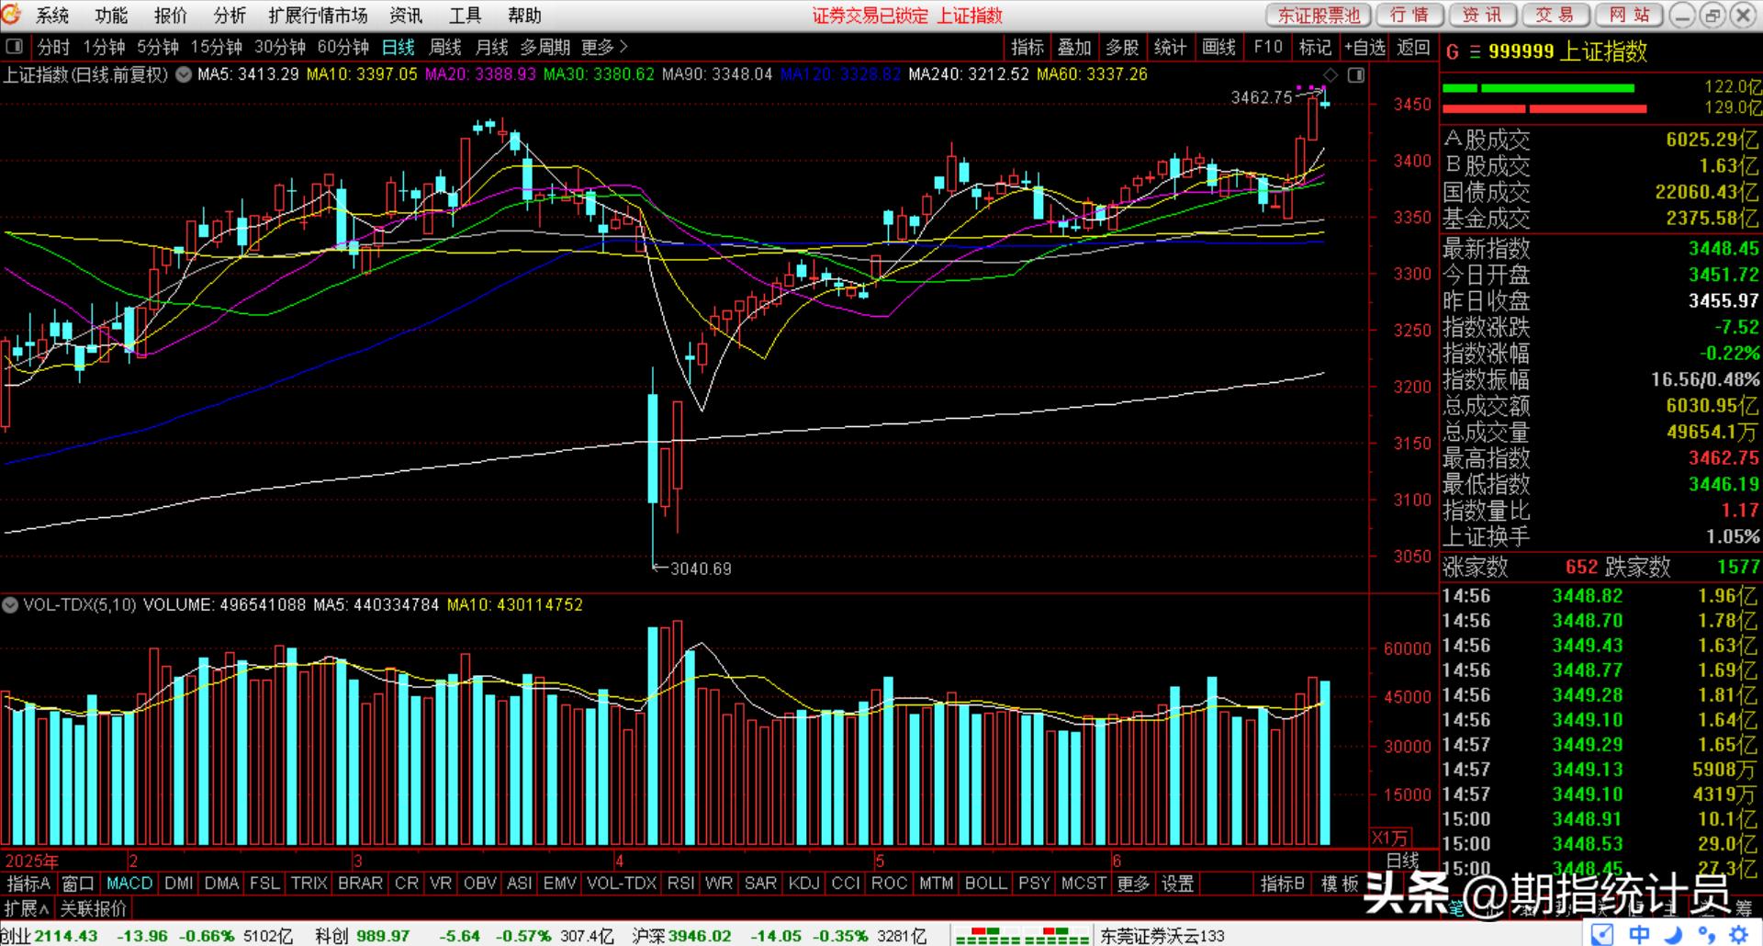The image size is (1763, 946).
Task: Click the green list icon beside 999999
Action: (x=1475, y=52)
